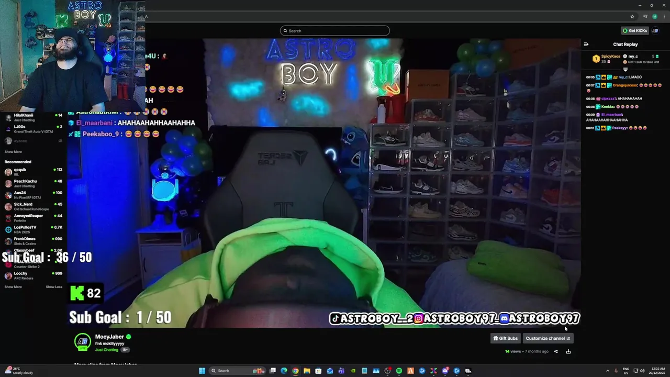Open clock and date in taskbar

click(x=656, y=371)
